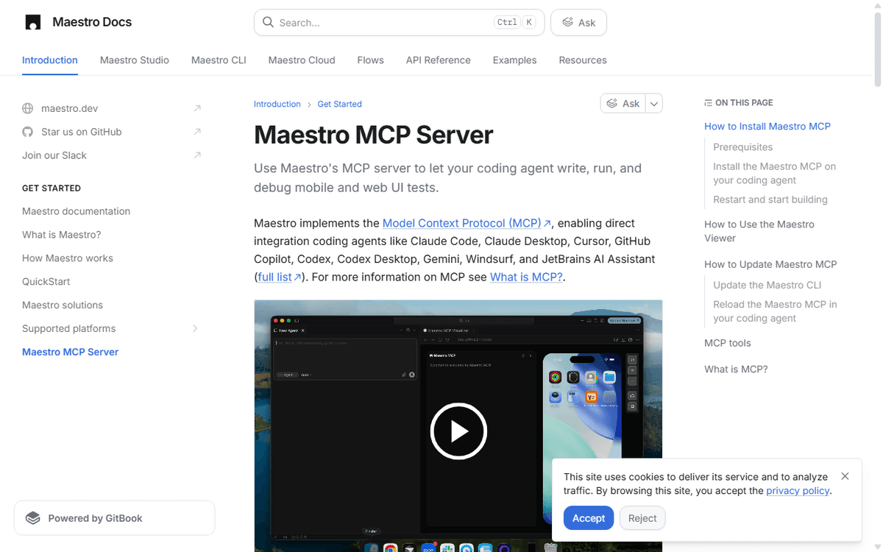Jump to How to Use the Maestro Viewer
Screen dimensions: 883x552
(759, 231)
